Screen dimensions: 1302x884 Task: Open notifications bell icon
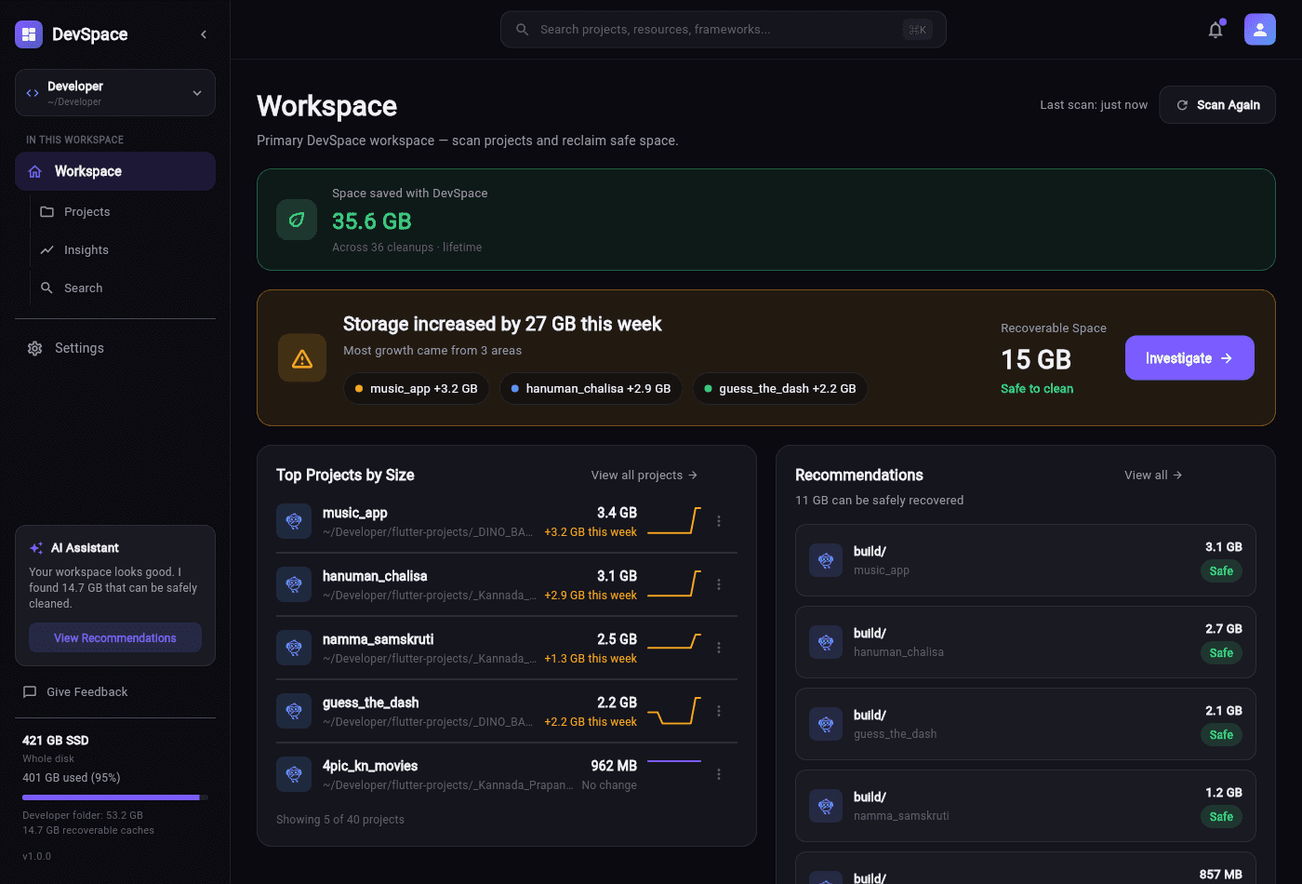point(1216,30)
